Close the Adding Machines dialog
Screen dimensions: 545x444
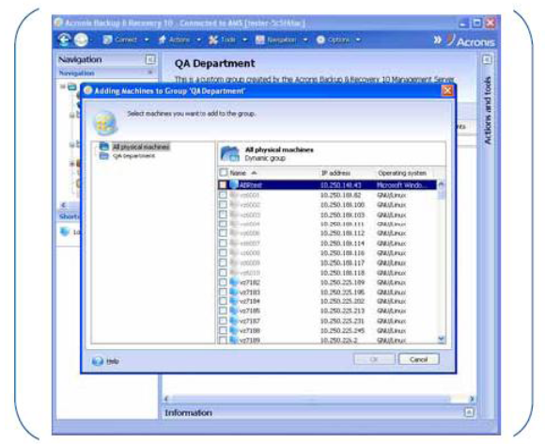click(447, 91)
